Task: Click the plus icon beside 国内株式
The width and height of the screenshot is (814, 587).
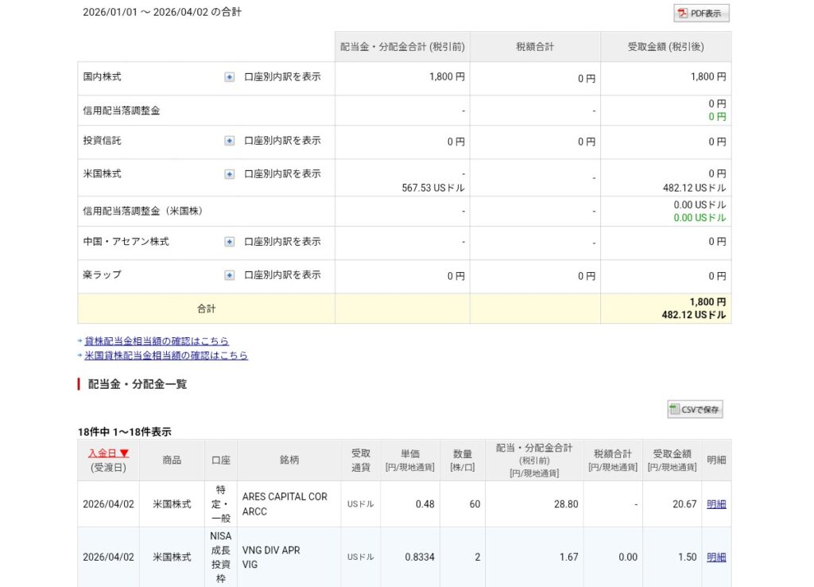Action: (229, 77)
